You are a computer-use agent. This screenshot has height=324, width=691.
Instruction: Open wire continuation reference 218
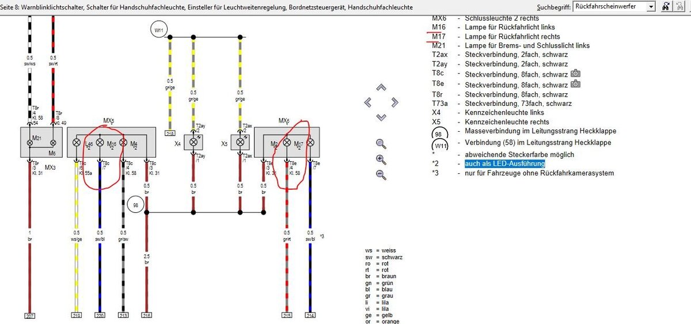(x=170, y=134)
